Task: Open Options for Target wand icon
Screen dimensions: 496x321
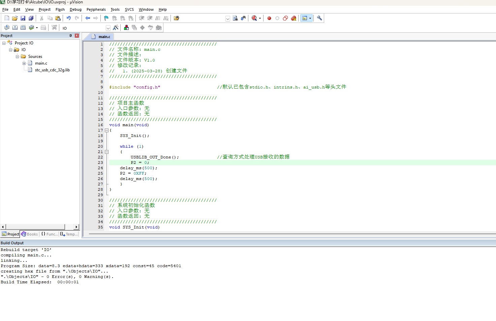Action: point(116,28)
